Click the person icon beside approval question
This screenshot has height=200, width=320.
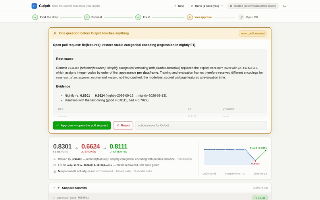pos(55,33)
